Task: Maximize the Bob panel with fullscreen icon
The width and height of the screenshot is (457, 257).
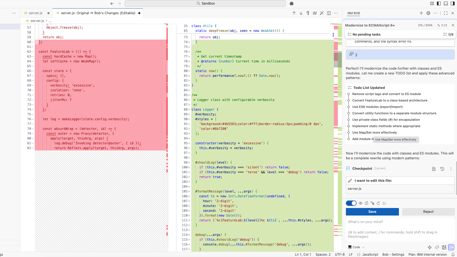Action: tap(446, 13)
